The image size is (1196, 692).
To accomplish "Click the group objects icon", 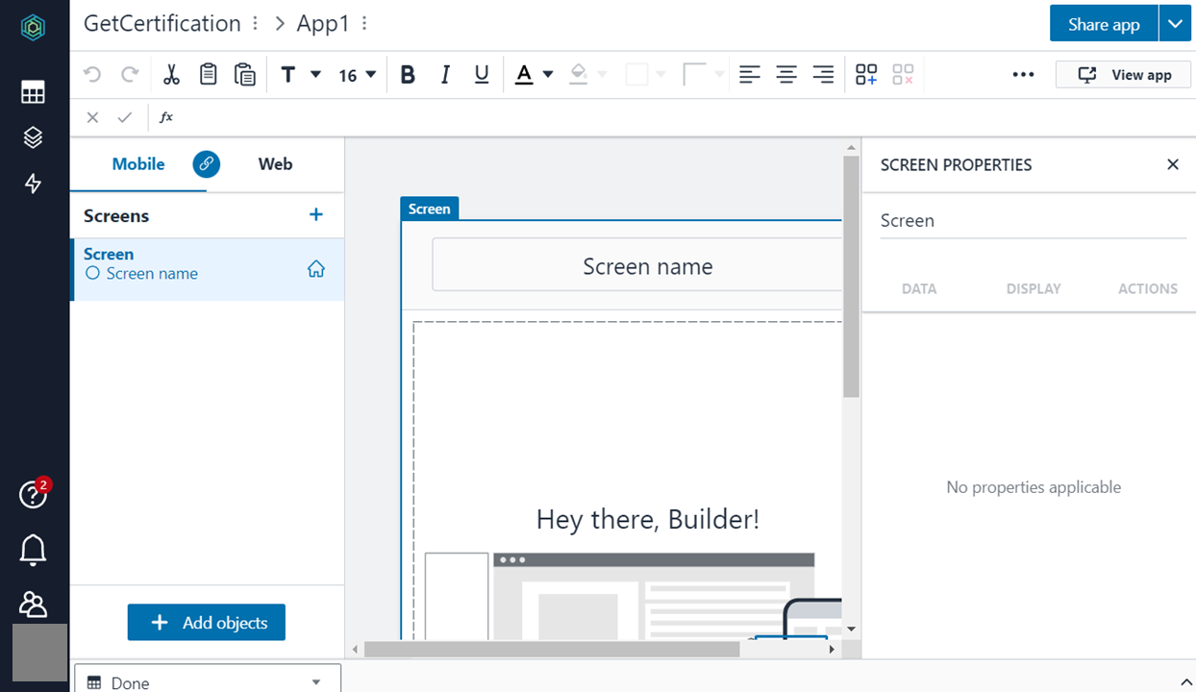I will (866, 75).
